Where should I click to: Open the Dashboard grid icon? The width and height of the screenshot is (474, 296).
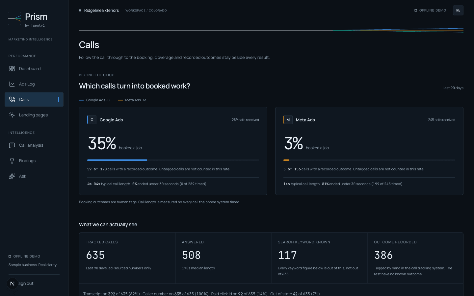click(x=12, y=68)
